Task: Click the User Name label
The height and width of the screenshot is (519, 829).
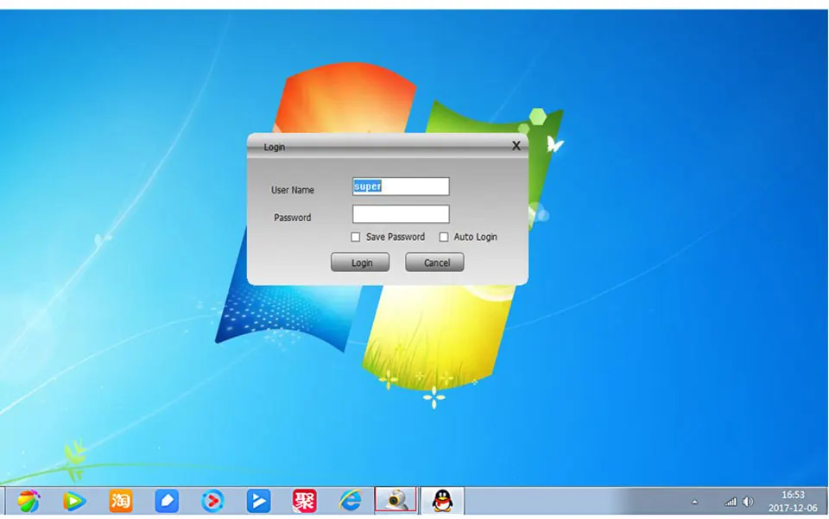Action: click(x=293, y=190)
